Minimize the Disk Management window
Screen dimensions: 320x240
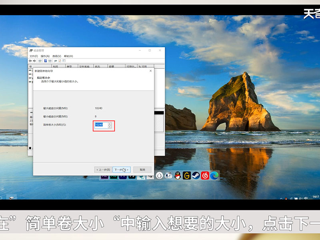click(140, 50)
